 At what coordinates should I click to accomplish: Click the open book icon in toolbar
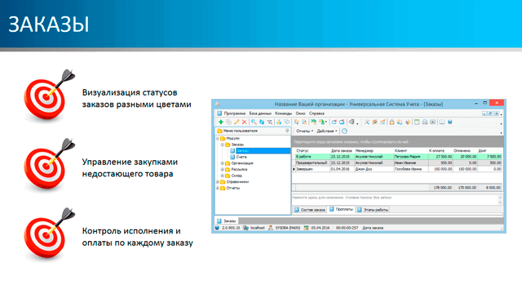[442, 122]
